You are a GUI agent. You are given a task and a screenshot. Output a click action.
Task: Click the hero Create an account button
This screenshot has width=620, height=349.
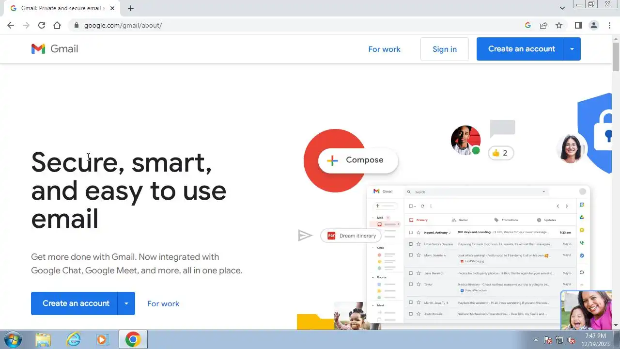74,303
